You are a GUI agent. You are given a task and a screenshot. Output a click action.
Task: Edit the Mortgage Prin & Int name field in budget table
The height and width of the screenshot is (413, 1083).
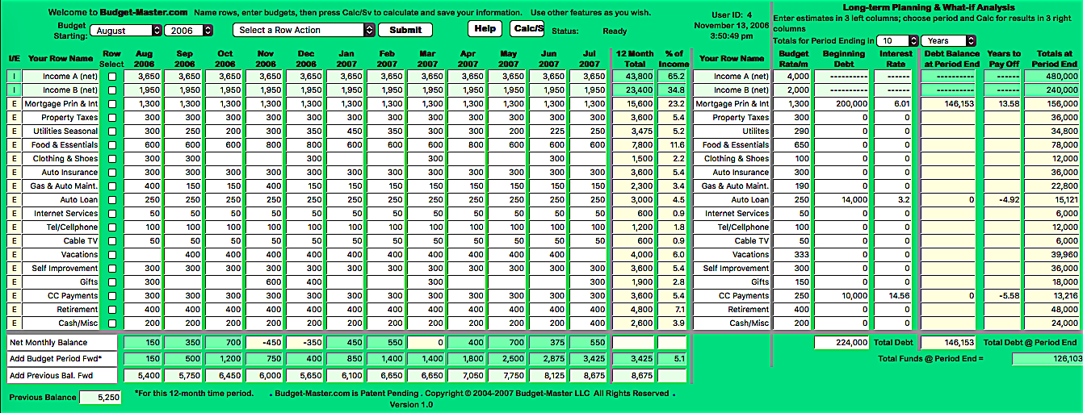click(x=61, y=104)
